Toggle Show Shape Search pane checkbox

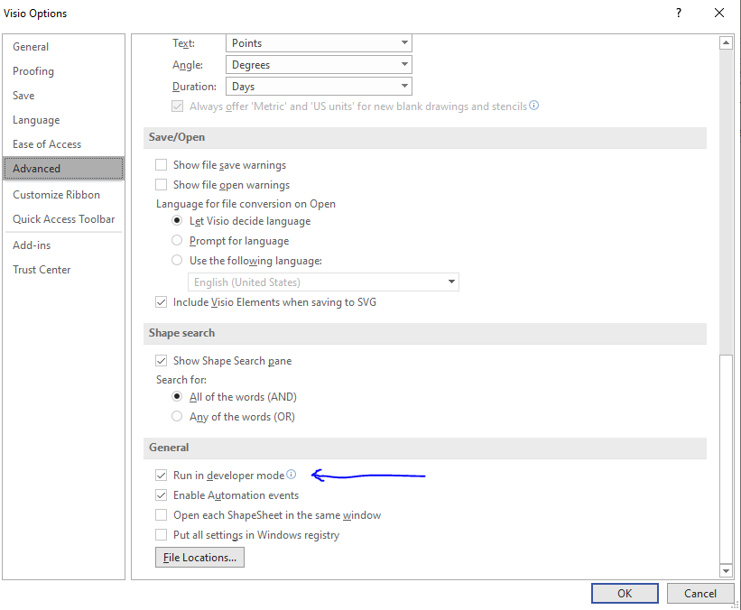[x=162, y=361]
